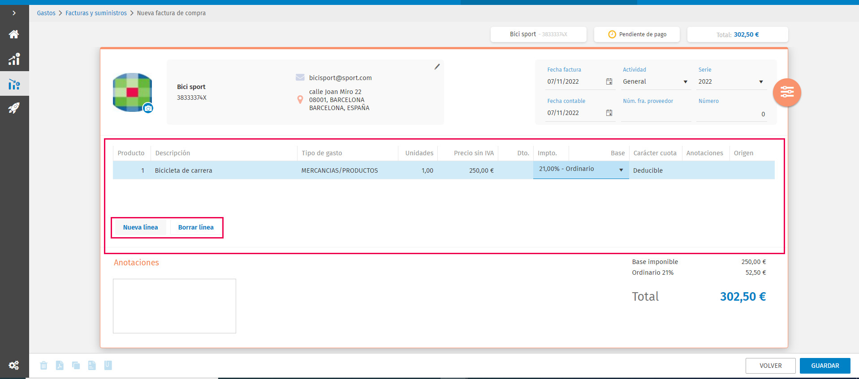Click the Deducible cell in the line
This screenshot has height=379, width=859.
tap(656, 170)
